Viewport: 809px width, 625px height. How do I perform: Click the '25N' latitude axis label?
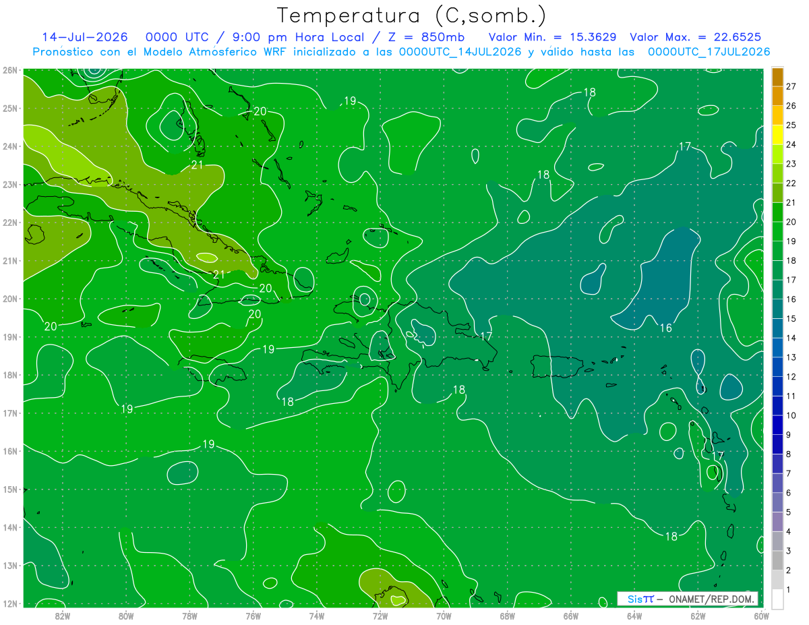coord(10,108)
